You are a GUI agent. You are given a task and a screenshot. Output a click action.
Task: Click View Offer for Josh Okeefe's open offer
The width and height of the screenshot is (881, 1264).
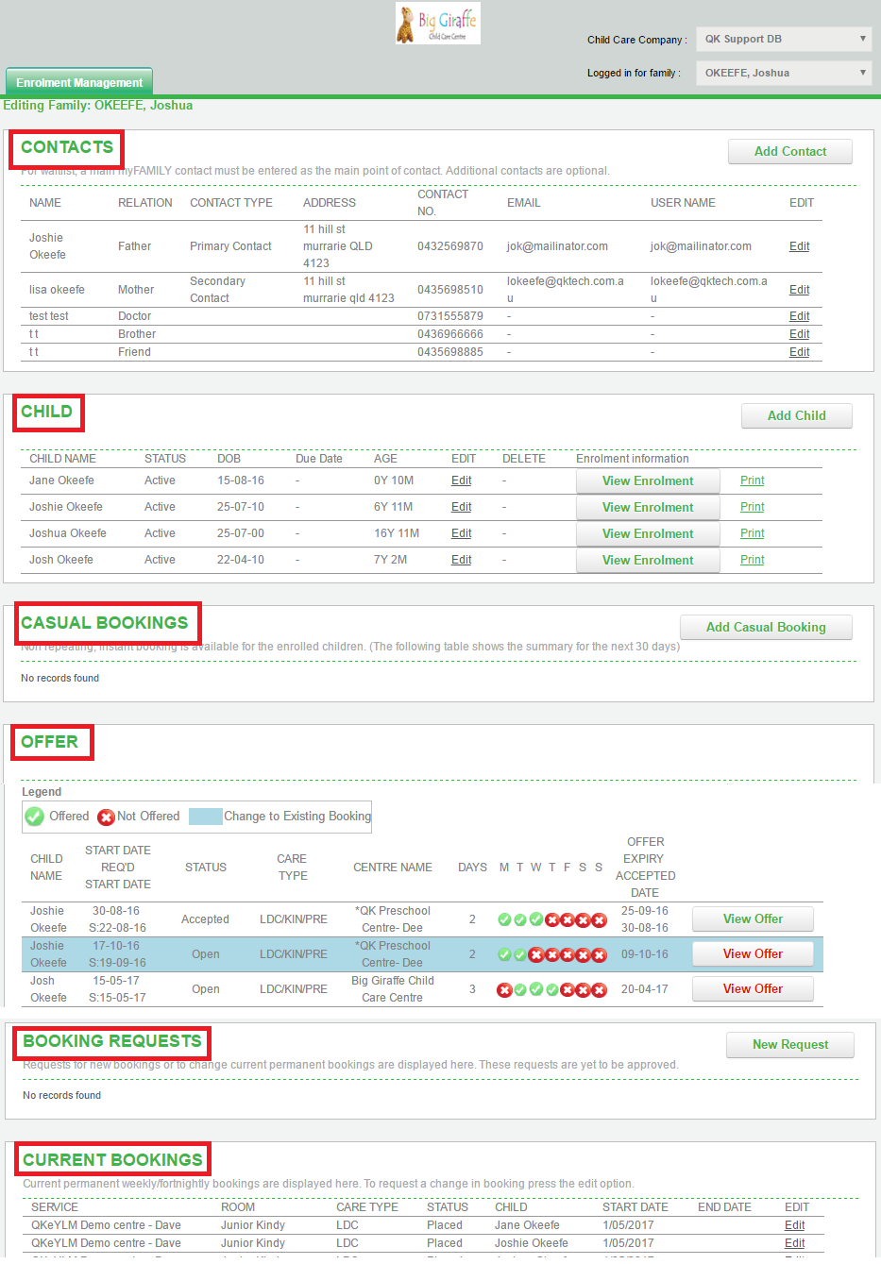pos(752,989)
